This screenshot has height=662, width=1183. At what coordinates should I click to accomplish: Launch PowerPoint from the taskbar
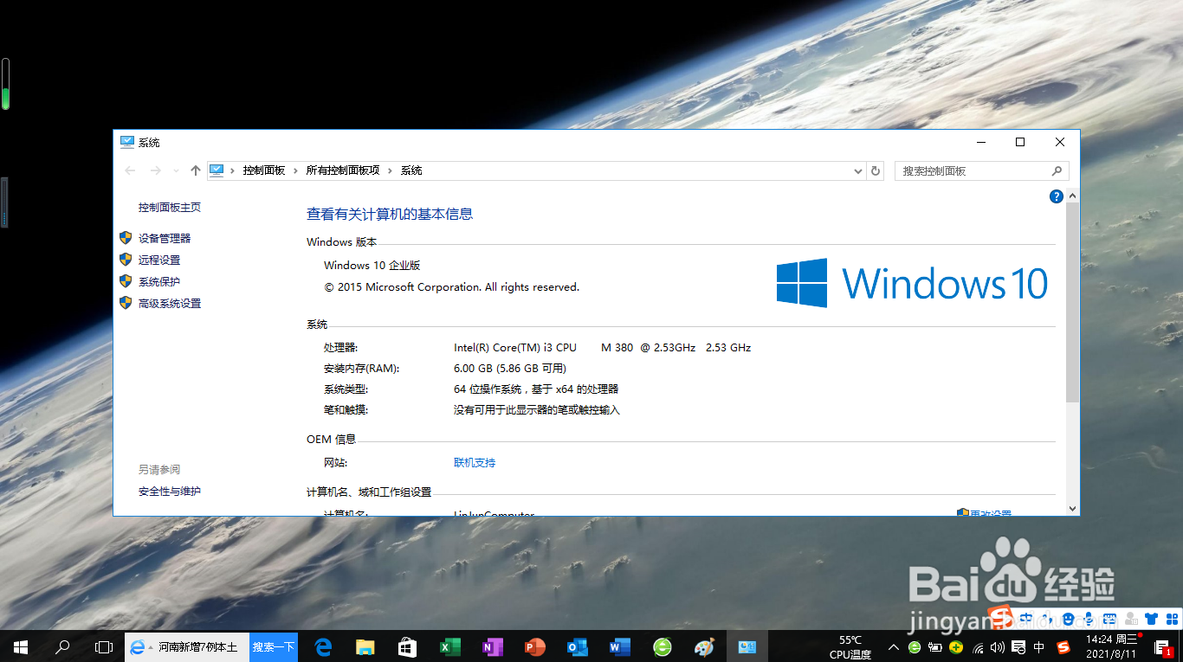coord(534,646)
